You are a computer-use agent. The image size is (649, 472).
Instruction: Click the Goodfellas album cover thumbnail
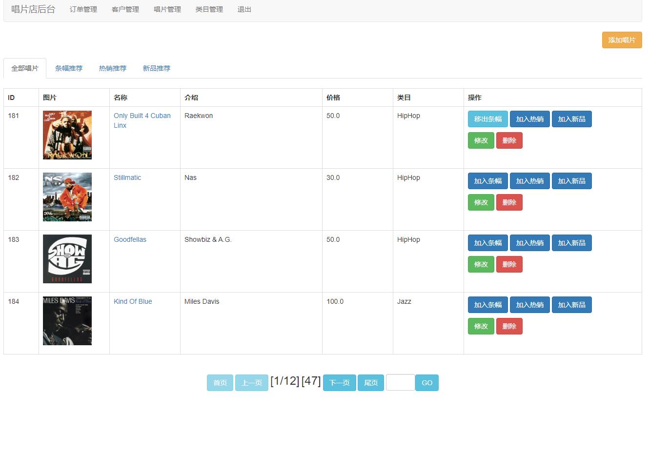[x=67, y=259]
